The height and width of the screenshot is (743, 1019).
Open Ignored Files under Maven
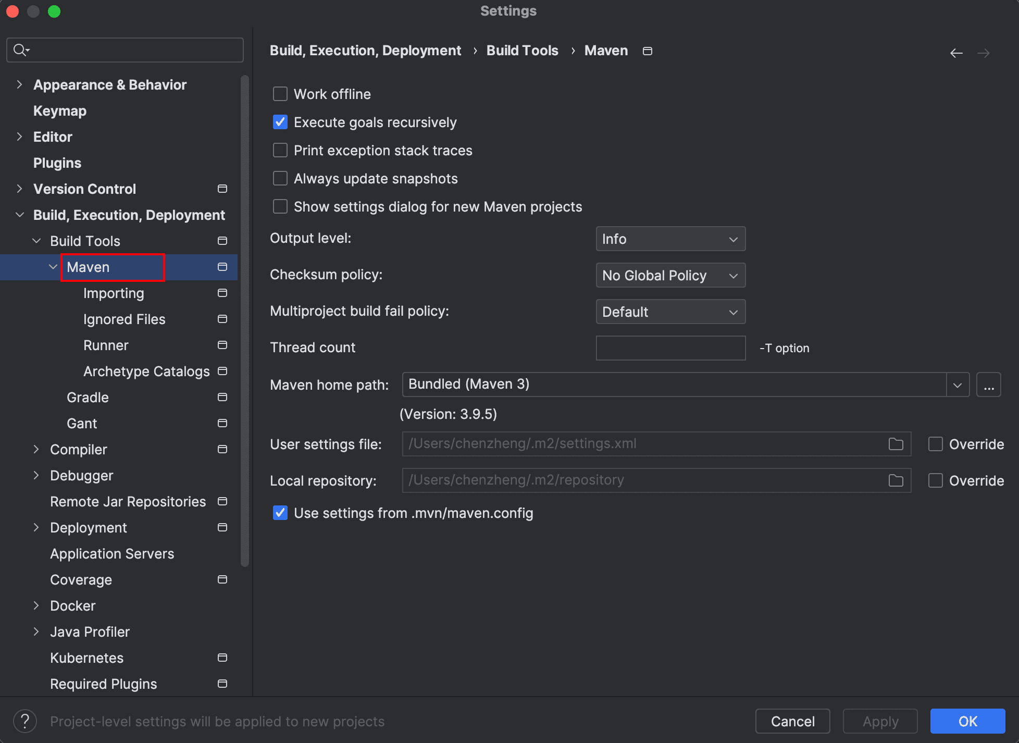pos(124,319)
